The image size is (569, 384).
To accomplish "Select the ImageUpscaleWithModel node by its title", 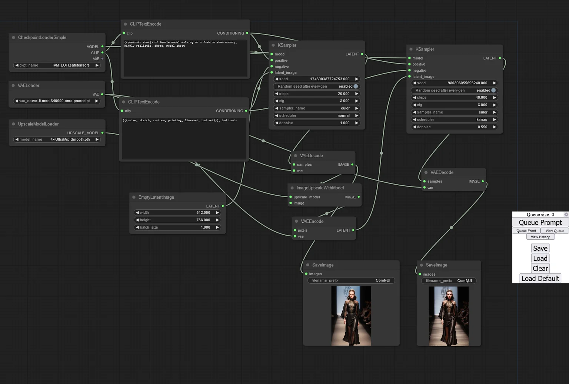I will click(320, 188).
